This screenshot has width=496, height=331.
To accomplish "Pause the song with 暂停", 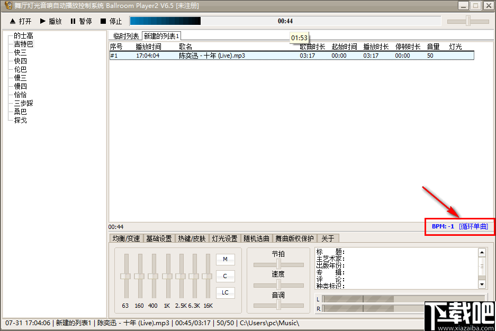I will (x=82, y=21).
